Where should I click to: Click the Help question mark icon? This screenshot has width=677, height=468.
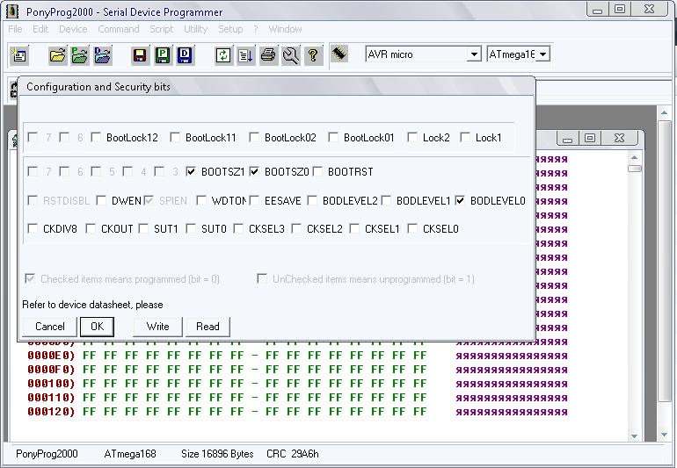(313, 55)
